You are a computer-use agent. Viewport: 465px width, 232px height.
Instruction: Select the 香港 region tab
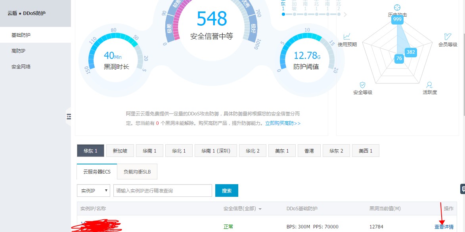(309, 151)
